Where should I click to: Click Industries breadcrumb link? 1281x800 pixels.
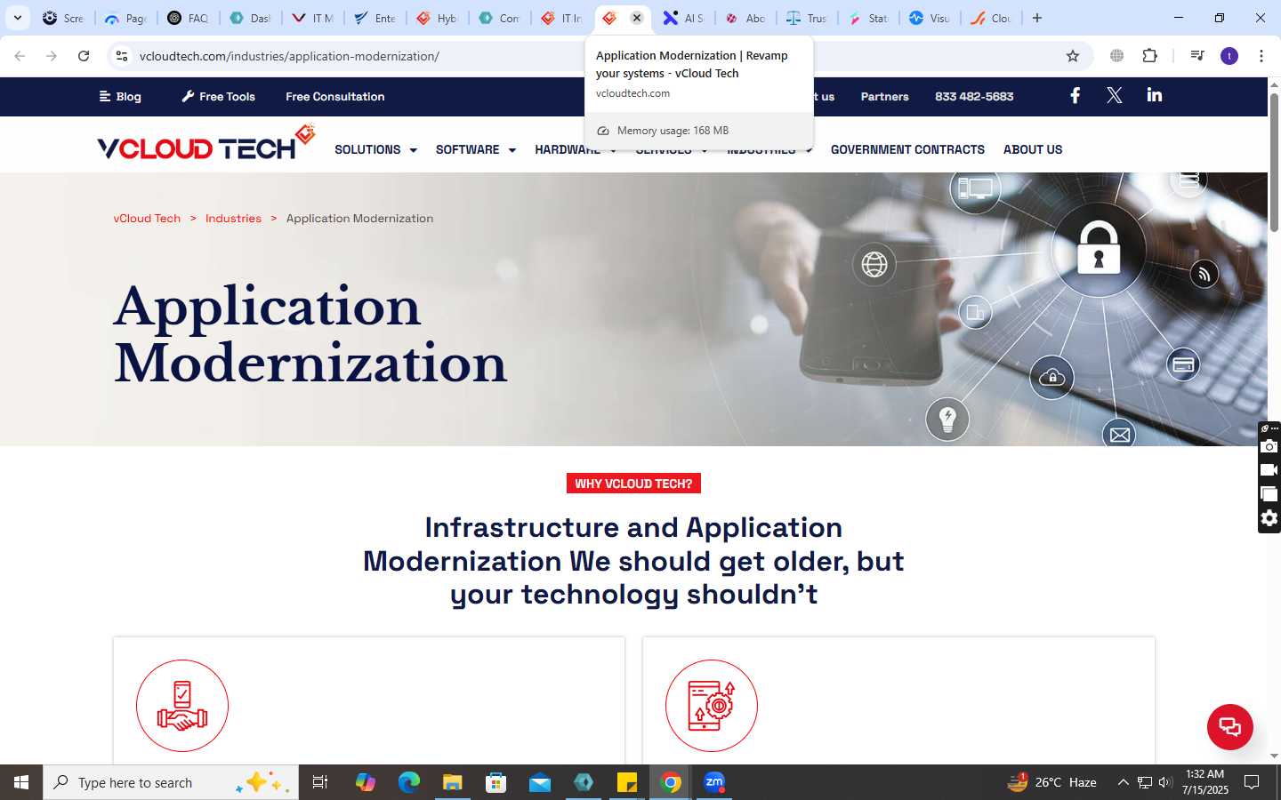click(x=233, y=218)
